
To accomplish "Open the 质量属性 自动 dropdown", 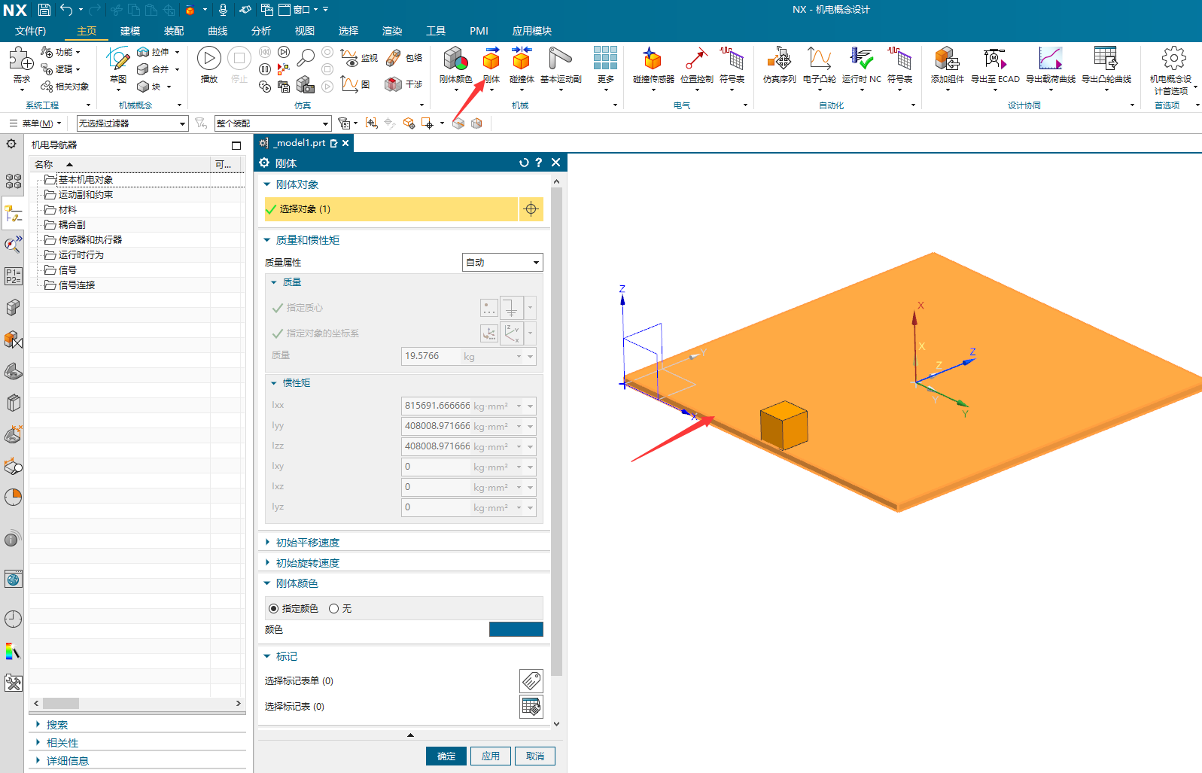I will point(502,262).
